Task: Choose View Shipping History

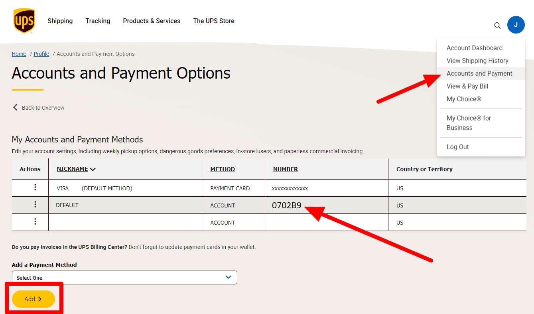Action: [x=477, y=61]
